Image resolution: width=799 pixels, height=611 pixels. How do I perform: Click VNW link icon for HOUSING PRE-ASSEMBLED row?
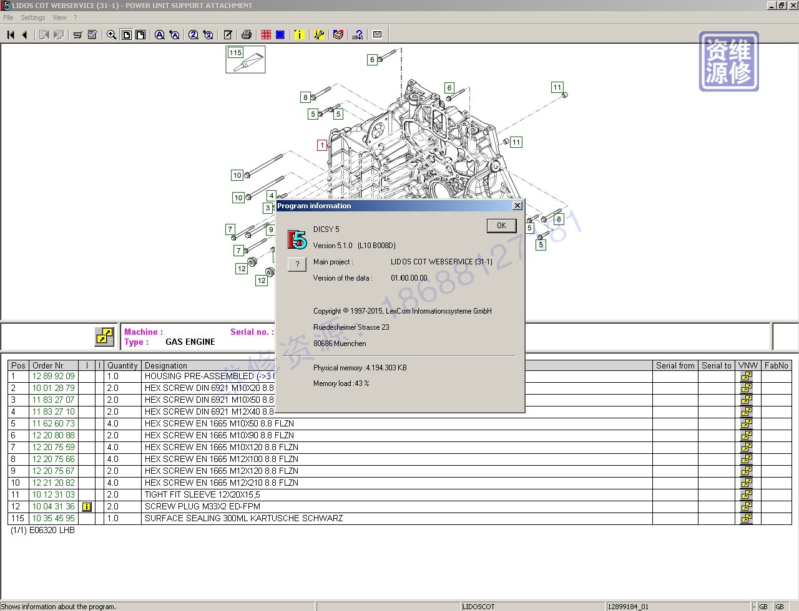coord(747,377)
